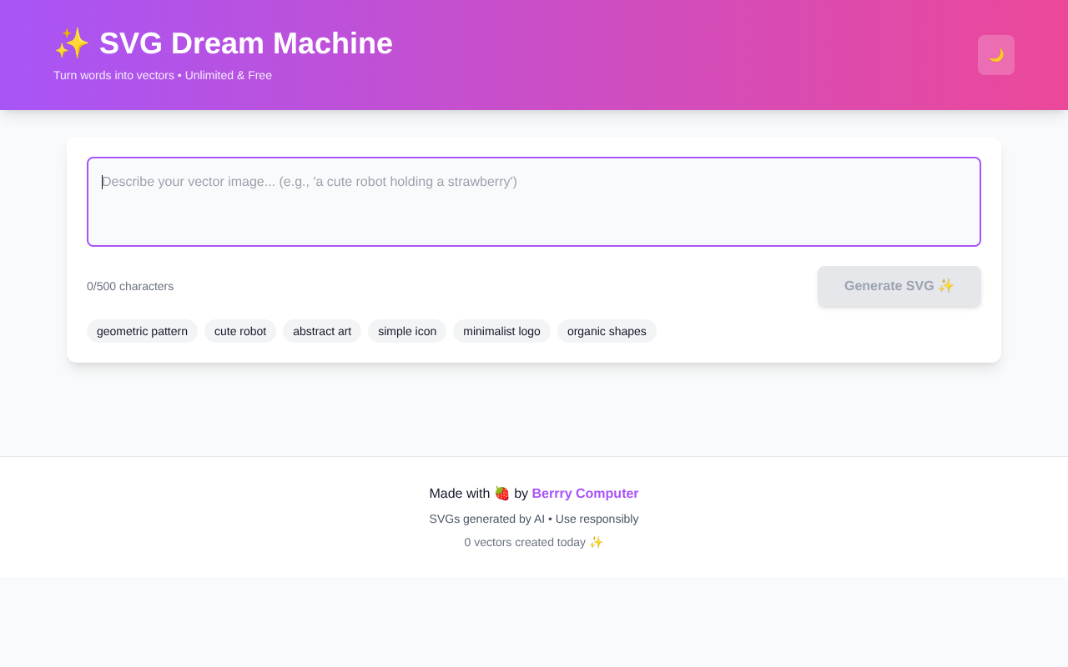
Task: Click into the vector description text area
Action: [x=534, y=200]
